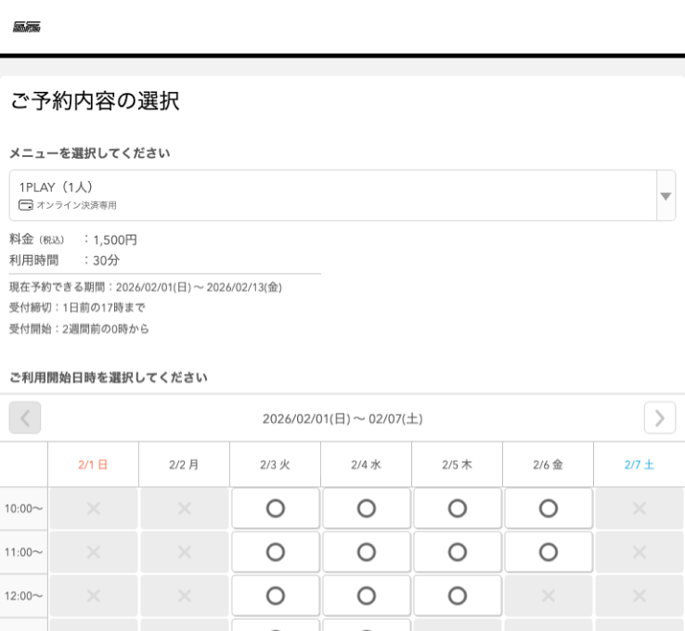685x631 pixels.
Task: Click unavailable 2/7 土 10:00 cell
Action: point(640,509)
